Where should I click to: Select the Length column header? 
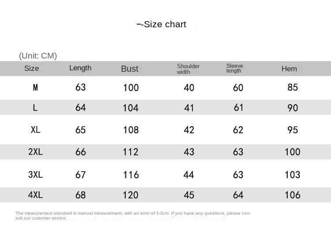[x=80, y=68]
